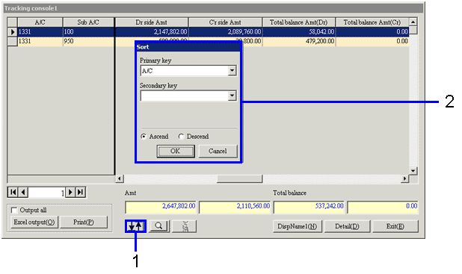Click vertical scrollbar up arrow
462x274 pixels.
click(x=413, y=22)
